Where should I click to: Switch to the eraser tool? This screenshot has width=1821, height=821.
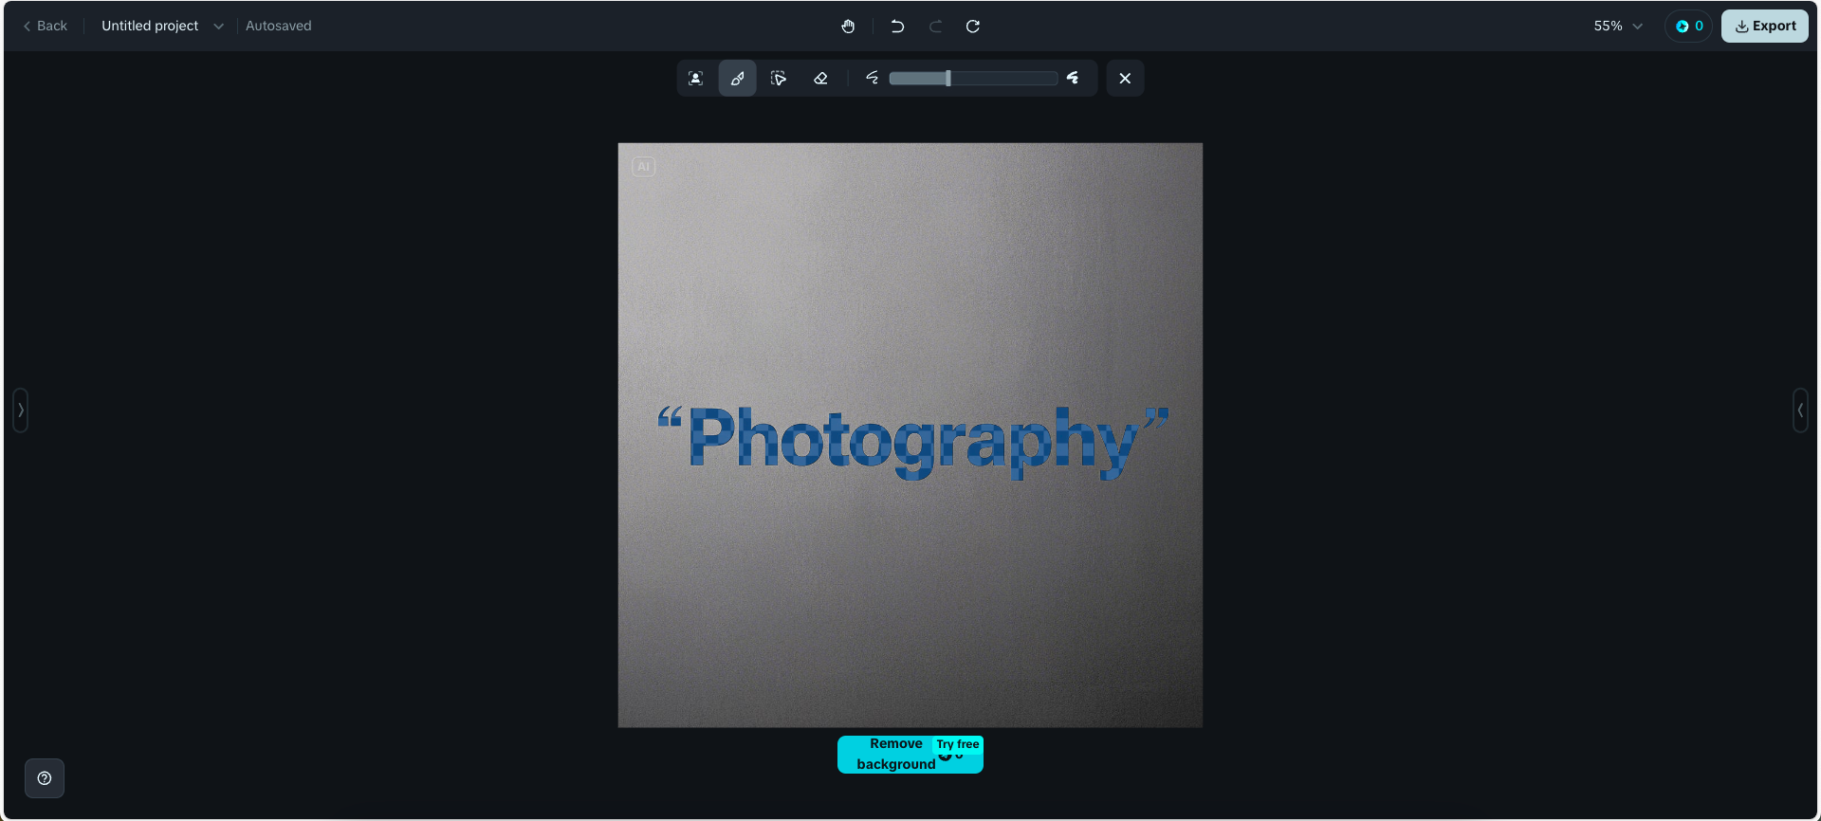(x=821, y=79)
